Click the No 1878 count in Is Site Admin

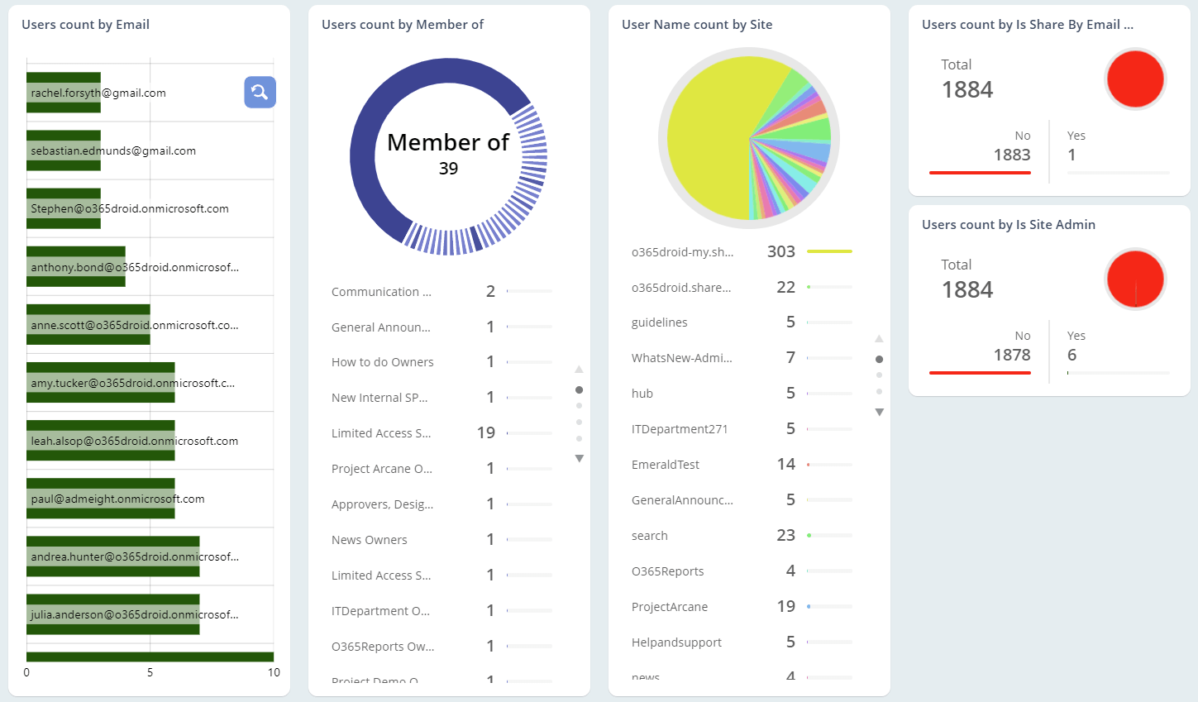[x=1011, y=354]
